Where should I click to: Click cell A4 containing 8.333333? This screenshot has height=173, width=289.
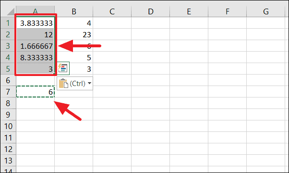36,57
